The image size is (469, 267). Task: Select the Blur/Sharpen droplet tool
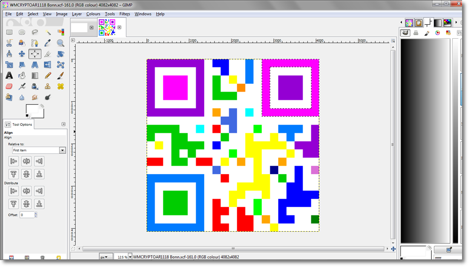[22, 97]
